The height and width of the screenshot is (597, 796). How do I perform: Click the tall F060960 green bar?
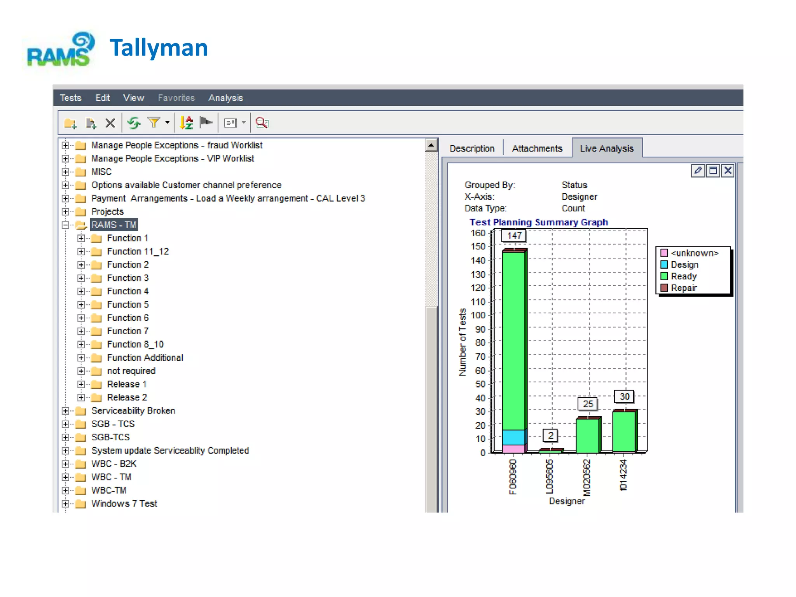click(514, 340)
